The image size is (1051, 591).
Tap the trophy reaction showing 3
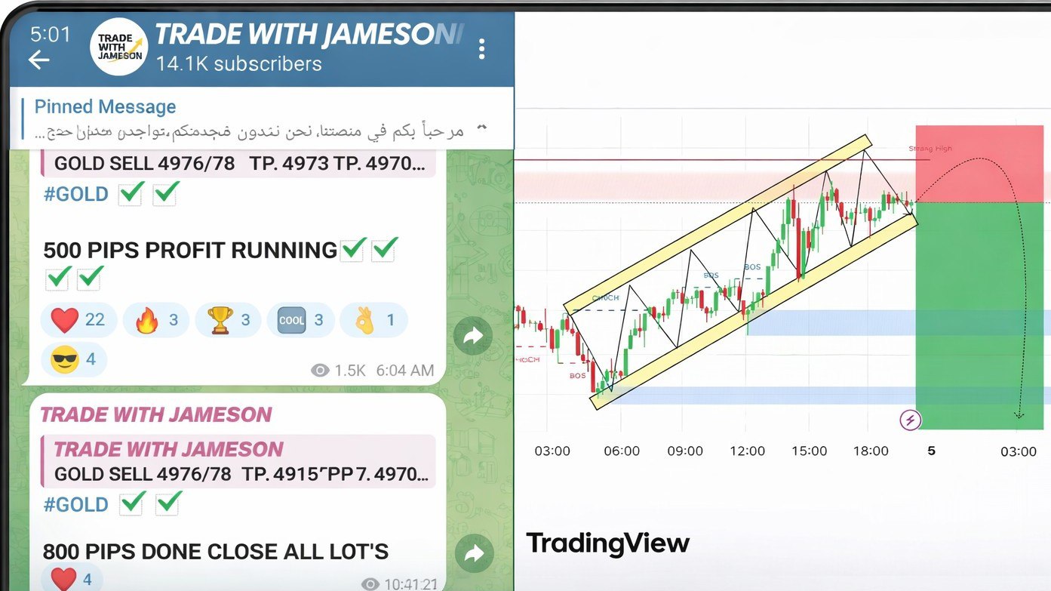point(228,320)
